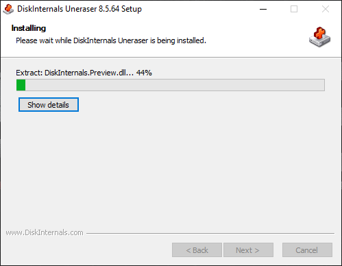Click the 'Please wait while' description text

(43, 40)
